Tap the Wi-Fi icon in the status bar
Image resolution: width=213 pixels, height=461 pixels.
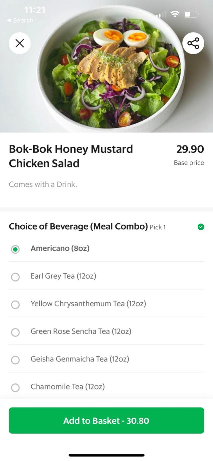pos(174,14)
